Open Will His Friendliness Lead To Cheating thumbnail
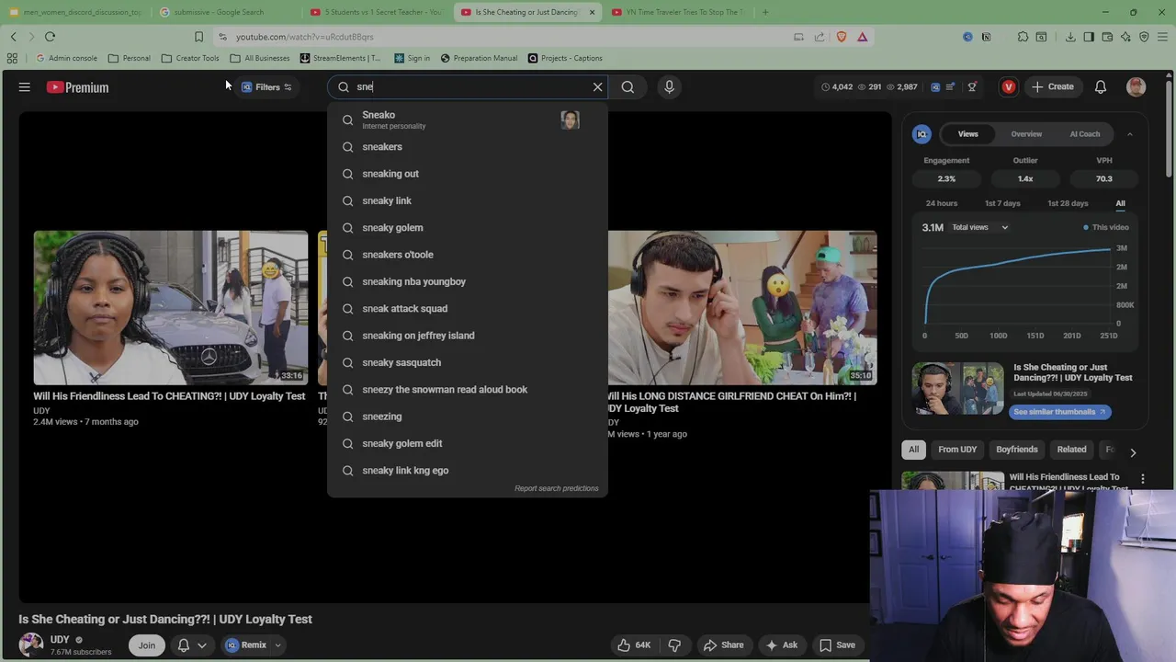The height and width of the screenshot is (662, 1176). coord(171,307)
